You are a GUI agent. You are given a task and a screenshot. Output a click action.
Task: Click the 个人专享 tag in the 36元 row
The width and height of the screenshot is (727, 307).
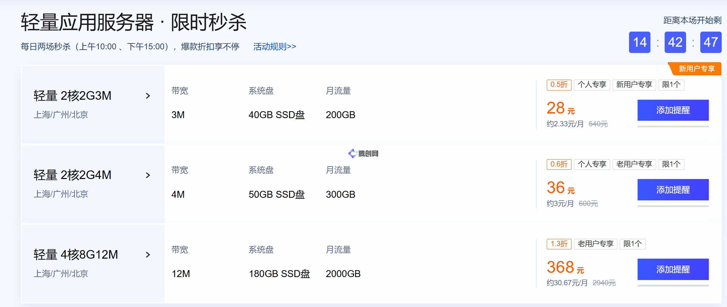pos(592,164)
